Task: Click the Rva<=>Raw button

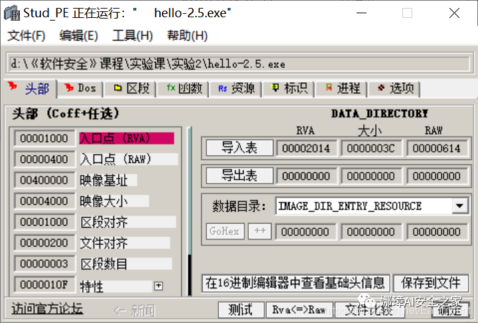Action: pyautogui.click(x=299, y=310)
